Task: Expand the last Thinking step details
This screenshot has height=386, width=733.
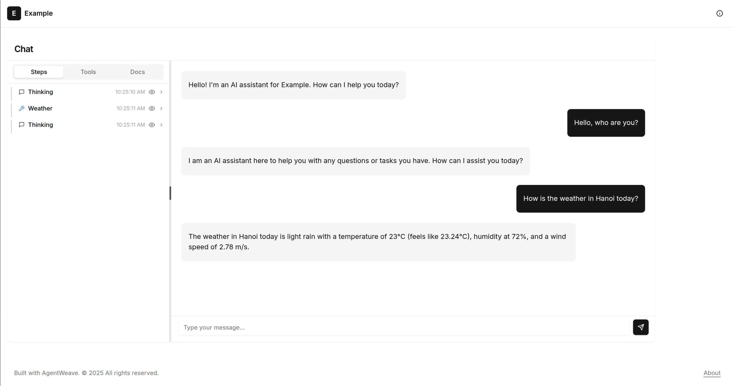Action: pyautogui.click(x=161, y=125)
